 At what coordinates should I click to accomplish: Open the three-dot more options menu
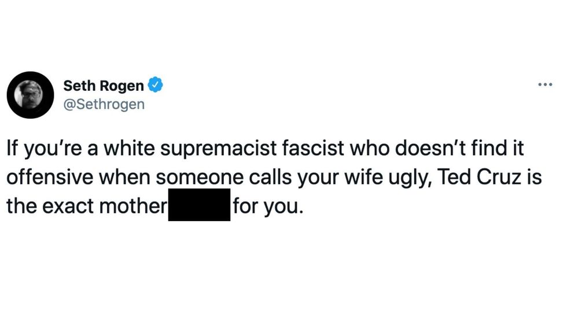[x=544, y=86]
